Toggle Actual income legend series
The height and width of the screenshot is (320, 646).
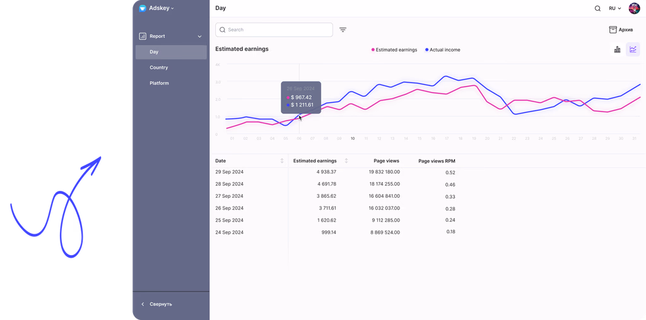[442, 50]
